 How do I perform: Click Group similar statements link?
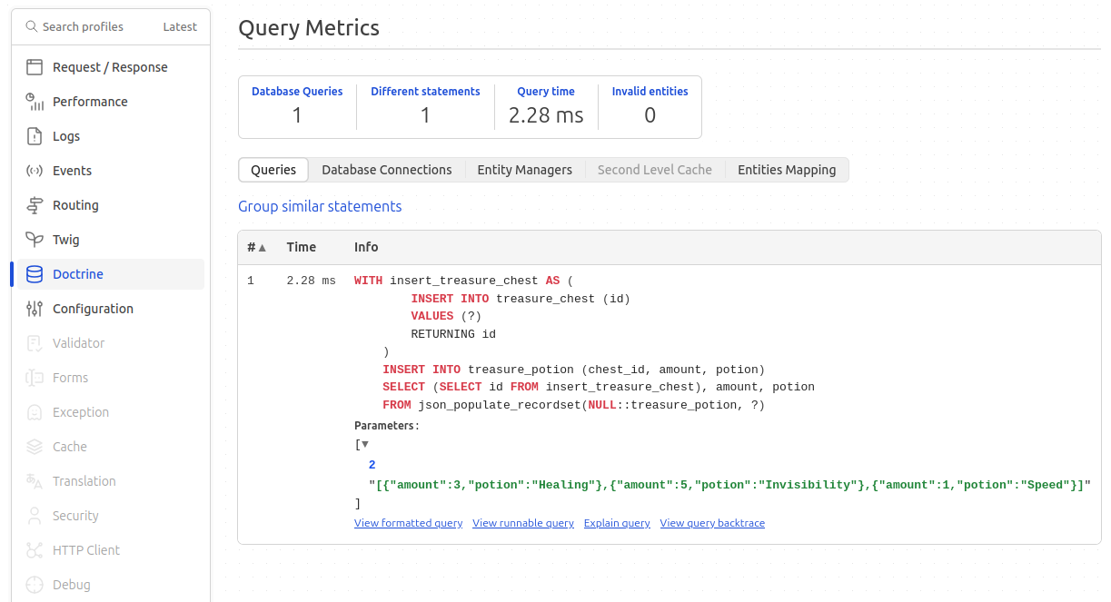[320, 206]
